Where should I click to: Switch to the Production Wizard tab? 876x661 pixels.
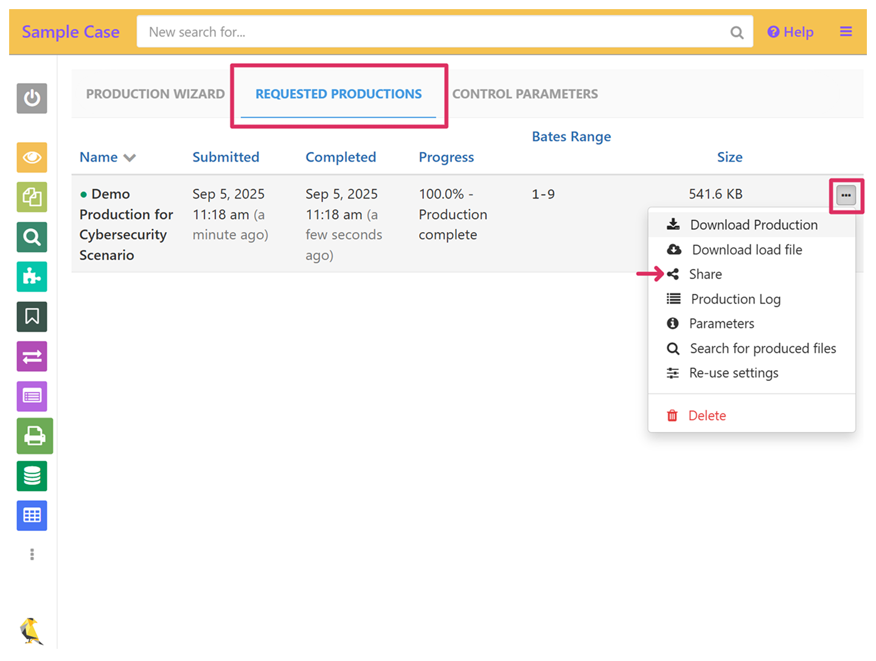155,94
